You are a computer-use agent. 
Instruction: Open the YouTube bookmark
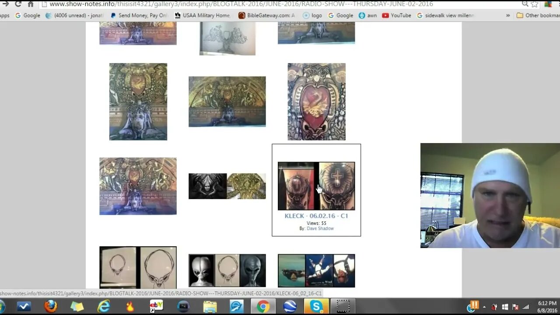(x=396, y=15)
